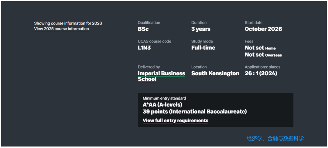
Task: Click the October 2026 start date
Action: click(x=263, y=29)
